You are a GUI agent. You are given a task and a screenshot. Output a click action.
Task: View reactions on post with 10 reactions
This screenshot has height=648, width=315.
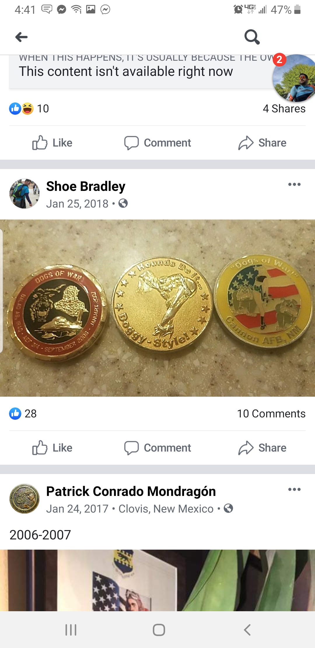pyautogui.click(x=29, y=109)
